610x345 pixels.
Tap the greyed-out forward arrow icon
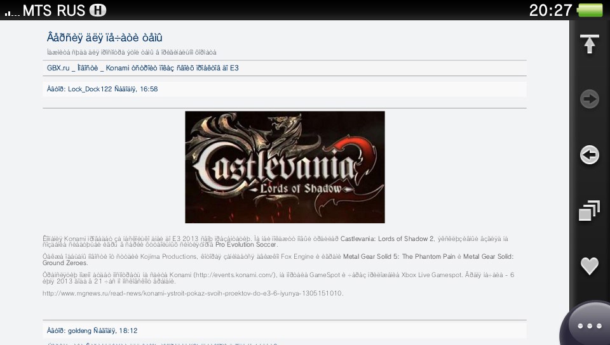click(x=590, y=99)
